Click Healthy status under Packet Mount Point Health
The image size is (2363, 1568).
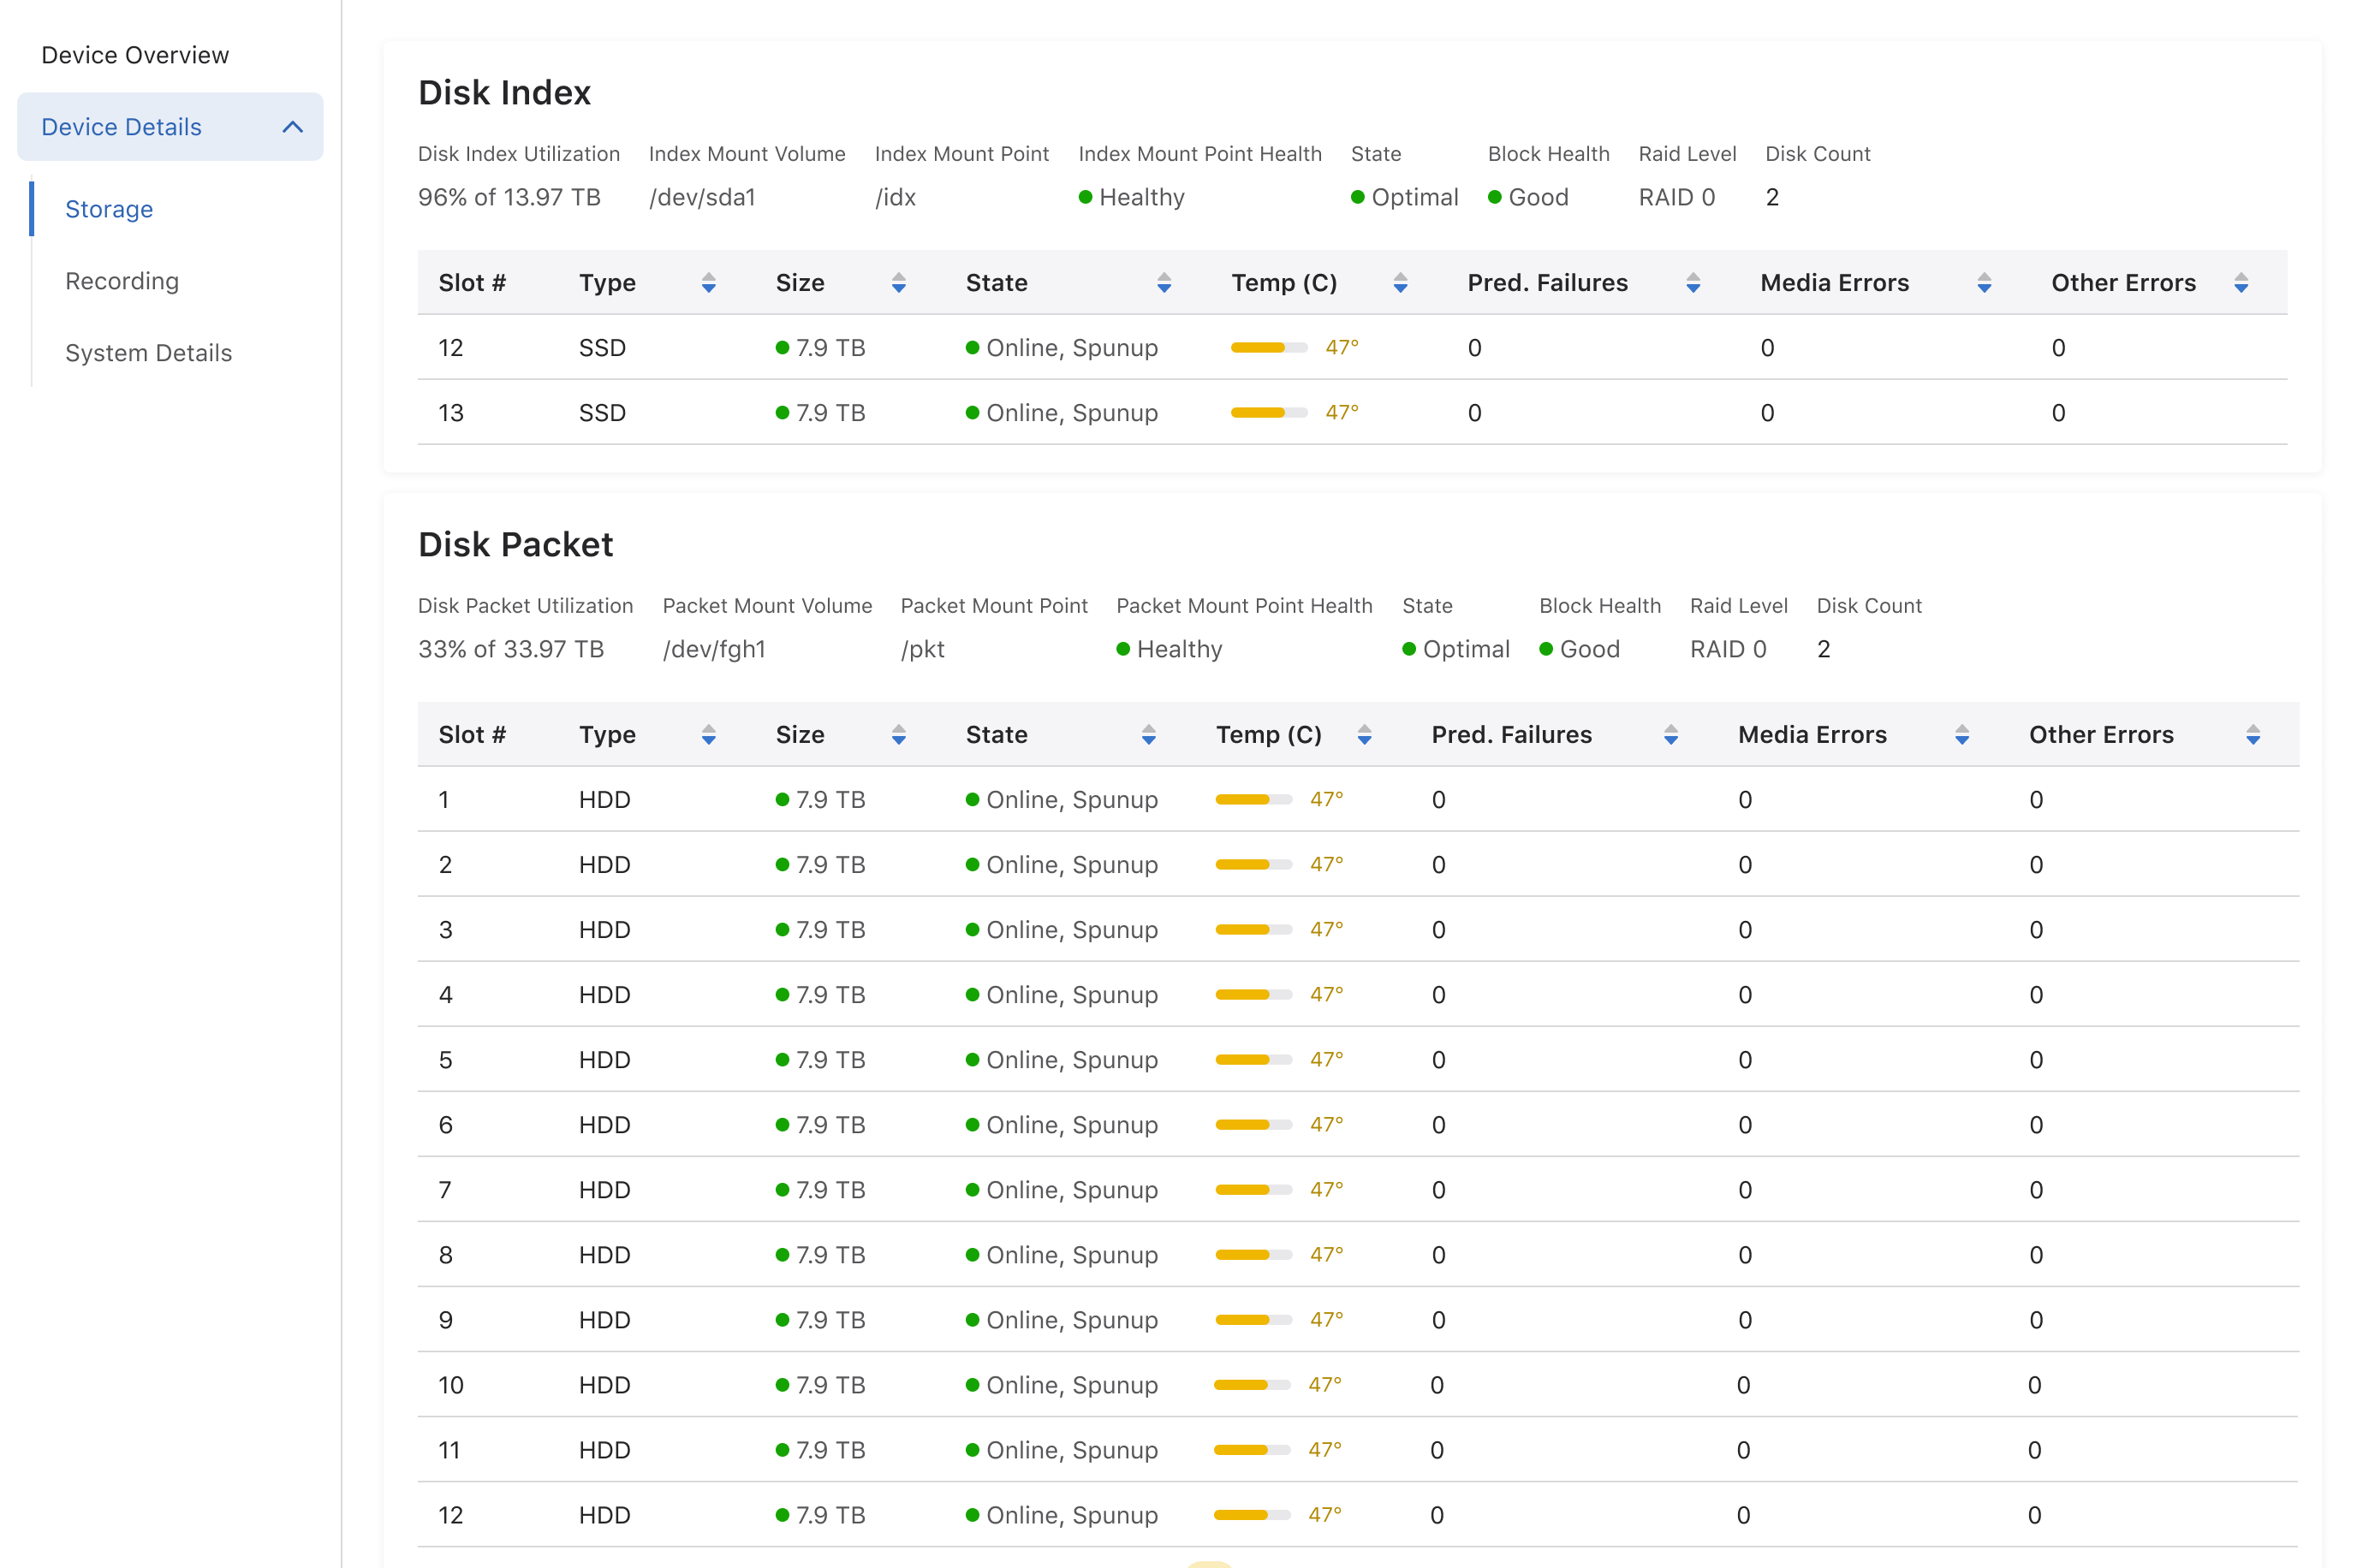point(1169,649)
